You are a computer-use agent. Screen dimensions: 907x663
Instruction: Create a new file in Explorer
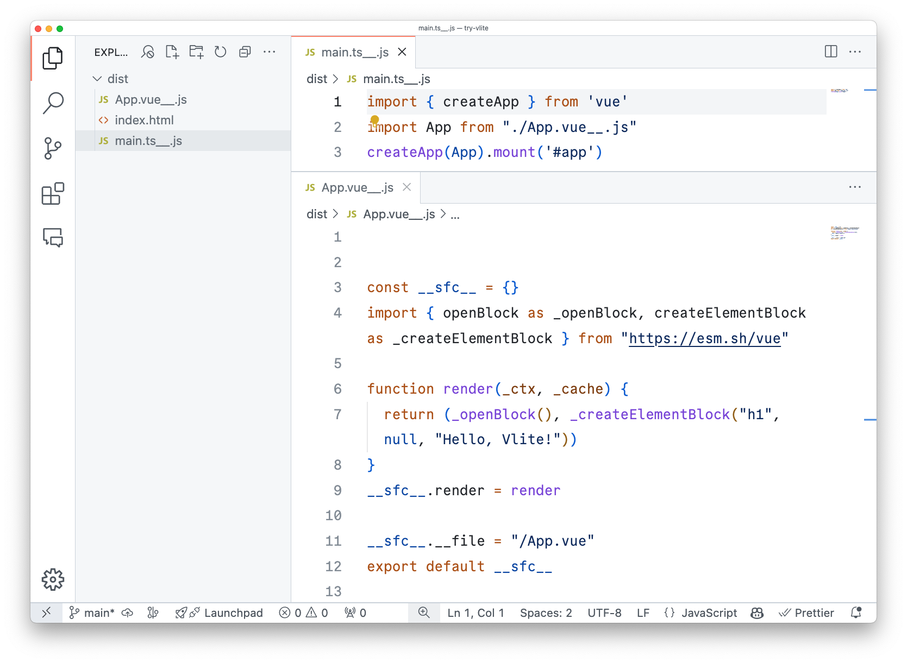pos(172,52)
